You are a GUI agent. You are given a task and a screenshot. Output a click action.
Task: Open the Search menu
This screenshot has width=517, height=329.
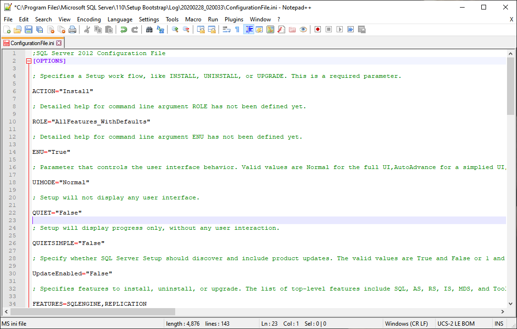tap(43, 19)
